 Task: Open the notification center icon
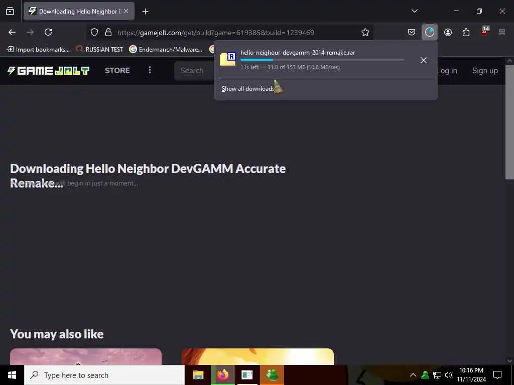coord(497,375)
